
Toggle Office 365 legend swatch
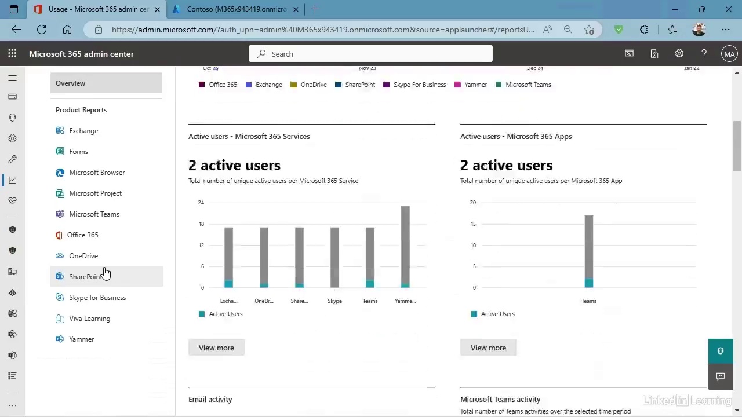[x=202, y=85]
